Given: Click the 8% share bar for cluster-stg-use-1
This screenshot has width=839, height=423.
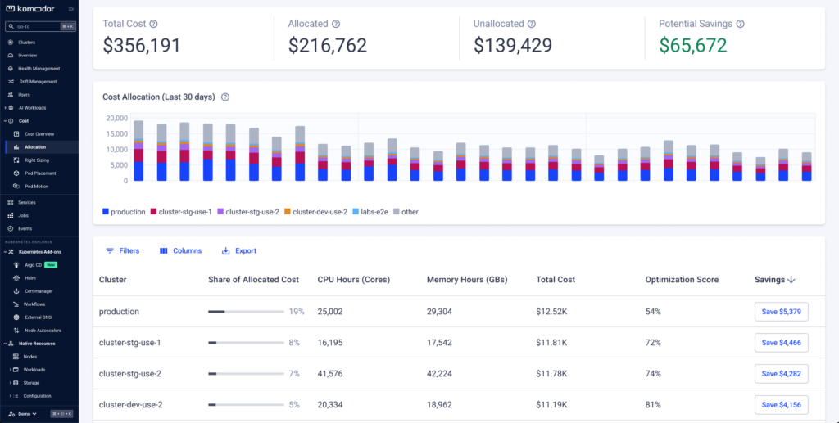Looking at the screenshot, I should [246, 342].
